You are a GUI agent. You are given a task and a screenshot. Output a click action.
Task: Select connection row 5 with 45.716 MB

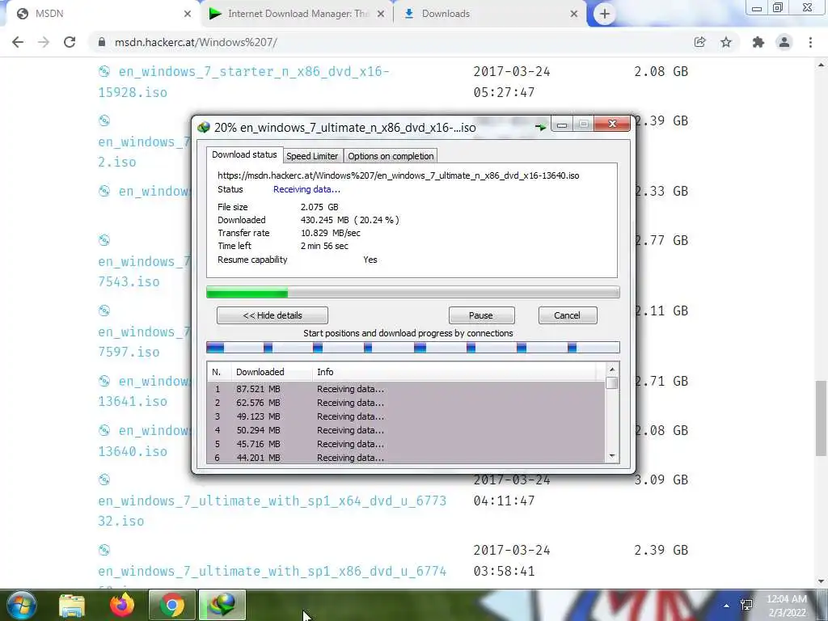pos(406,444)
